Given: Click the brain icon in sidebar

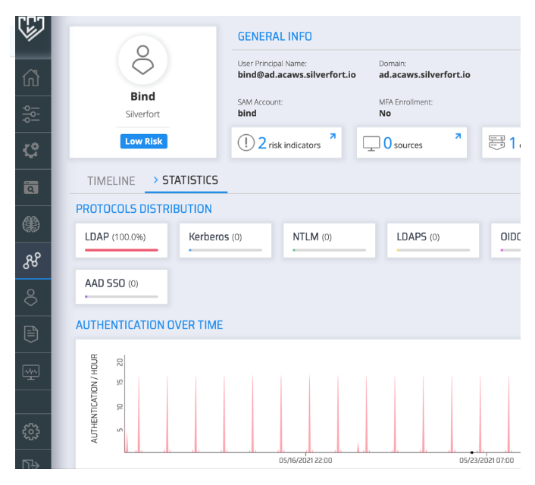Looking at the screenshot, I should [32, 224].
